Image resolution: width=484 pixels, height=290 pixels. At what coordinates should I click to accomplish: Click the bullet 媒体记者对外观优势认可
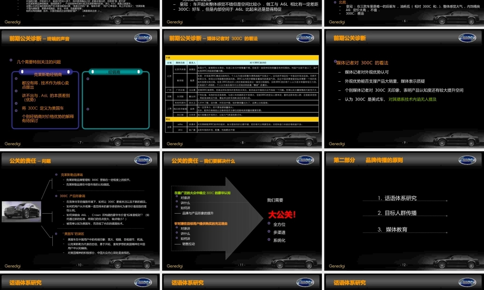(x=367, y=72)
